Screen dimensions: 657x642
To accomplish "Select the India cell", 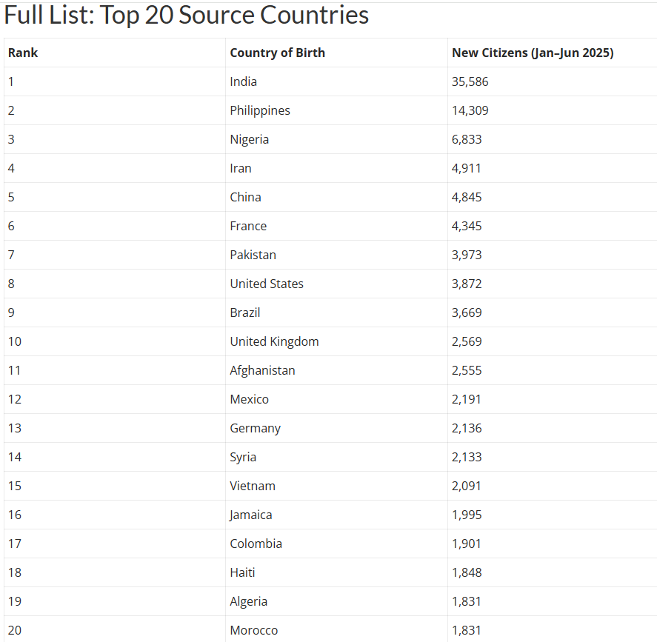I will pyautogui.click(x=244, y=81).
